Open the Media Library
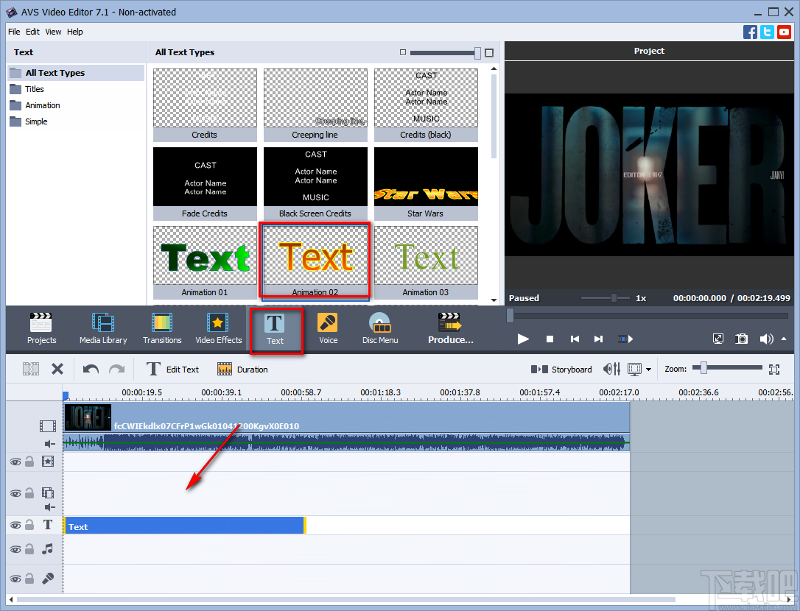The width and height of the screenshot is (800, 611). coord(103,329)
